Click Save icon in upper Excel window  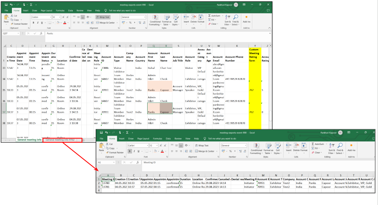pyautogui.click(x=6, y=5)
